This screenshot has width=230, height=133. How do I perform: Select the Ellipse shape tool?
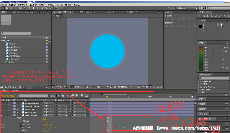tap(30, 8)
